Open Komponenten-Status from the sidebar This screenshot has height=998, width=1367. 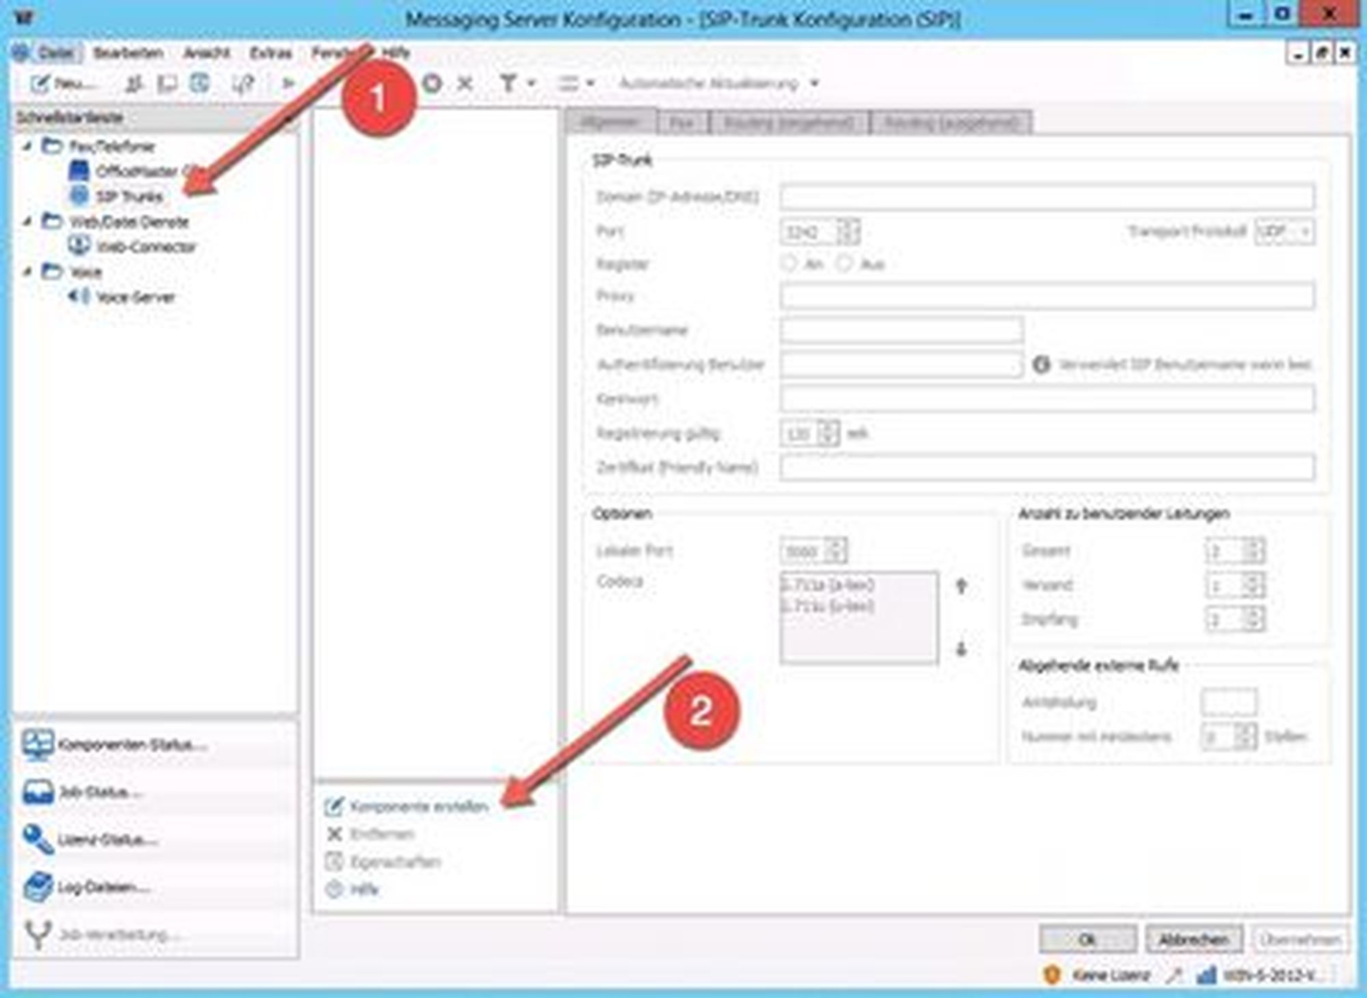coord(130,744)
